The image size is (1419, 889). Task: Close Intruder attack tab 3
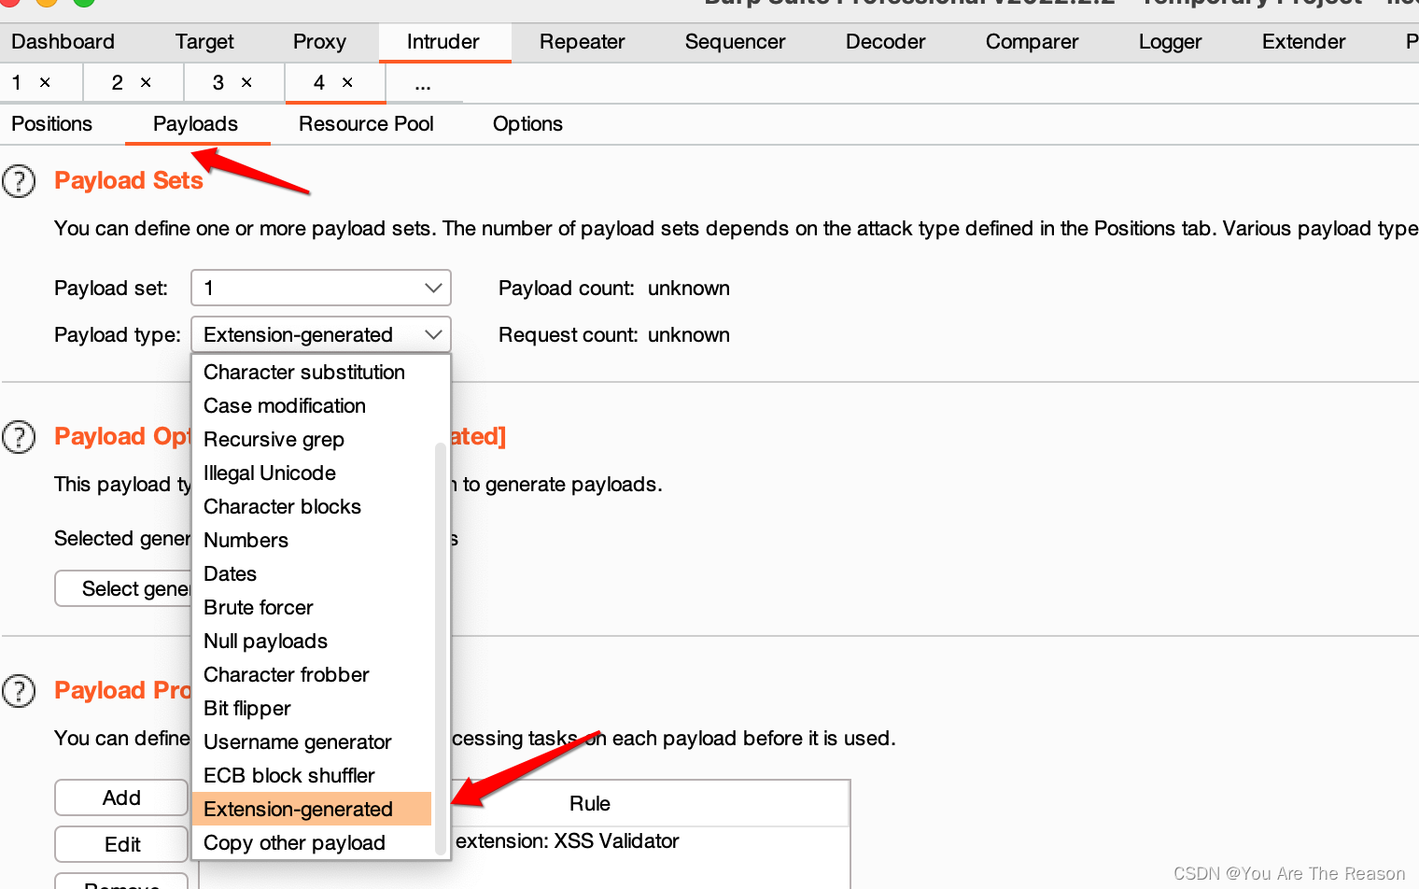[x=246, y=83]
